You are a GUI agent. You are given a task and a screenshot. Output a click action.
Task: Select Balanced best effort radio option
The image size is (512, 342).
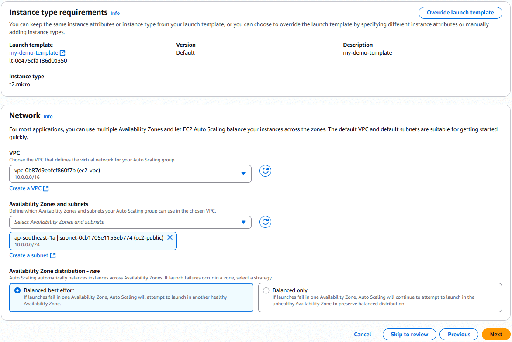click(17, 290)
